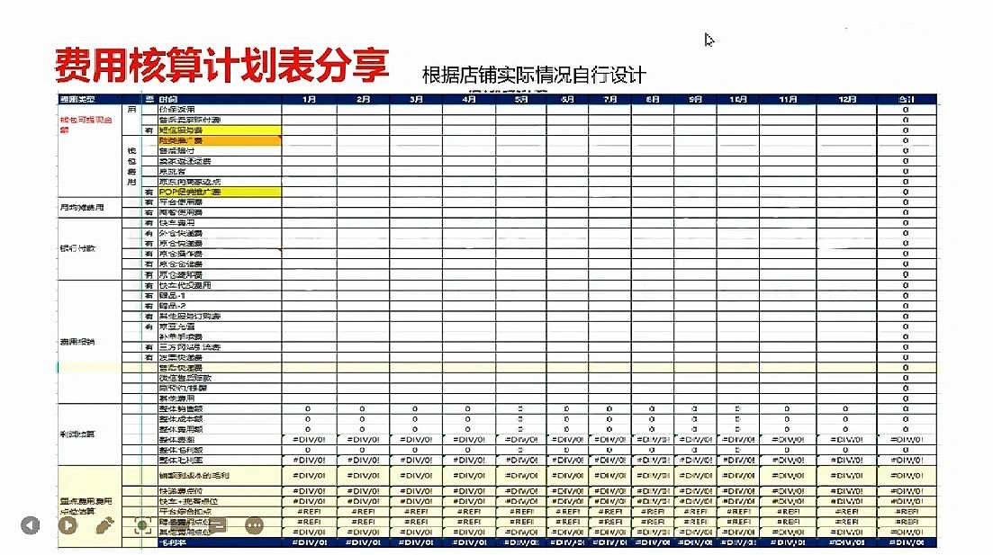Select the 4月 column header
993x555 pixels.
click(x=469, y=99)
